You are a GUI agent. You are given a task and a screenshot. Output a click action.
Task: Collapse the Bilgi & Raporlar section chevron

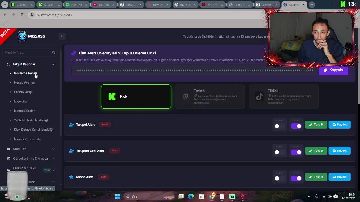click(53, 64)
